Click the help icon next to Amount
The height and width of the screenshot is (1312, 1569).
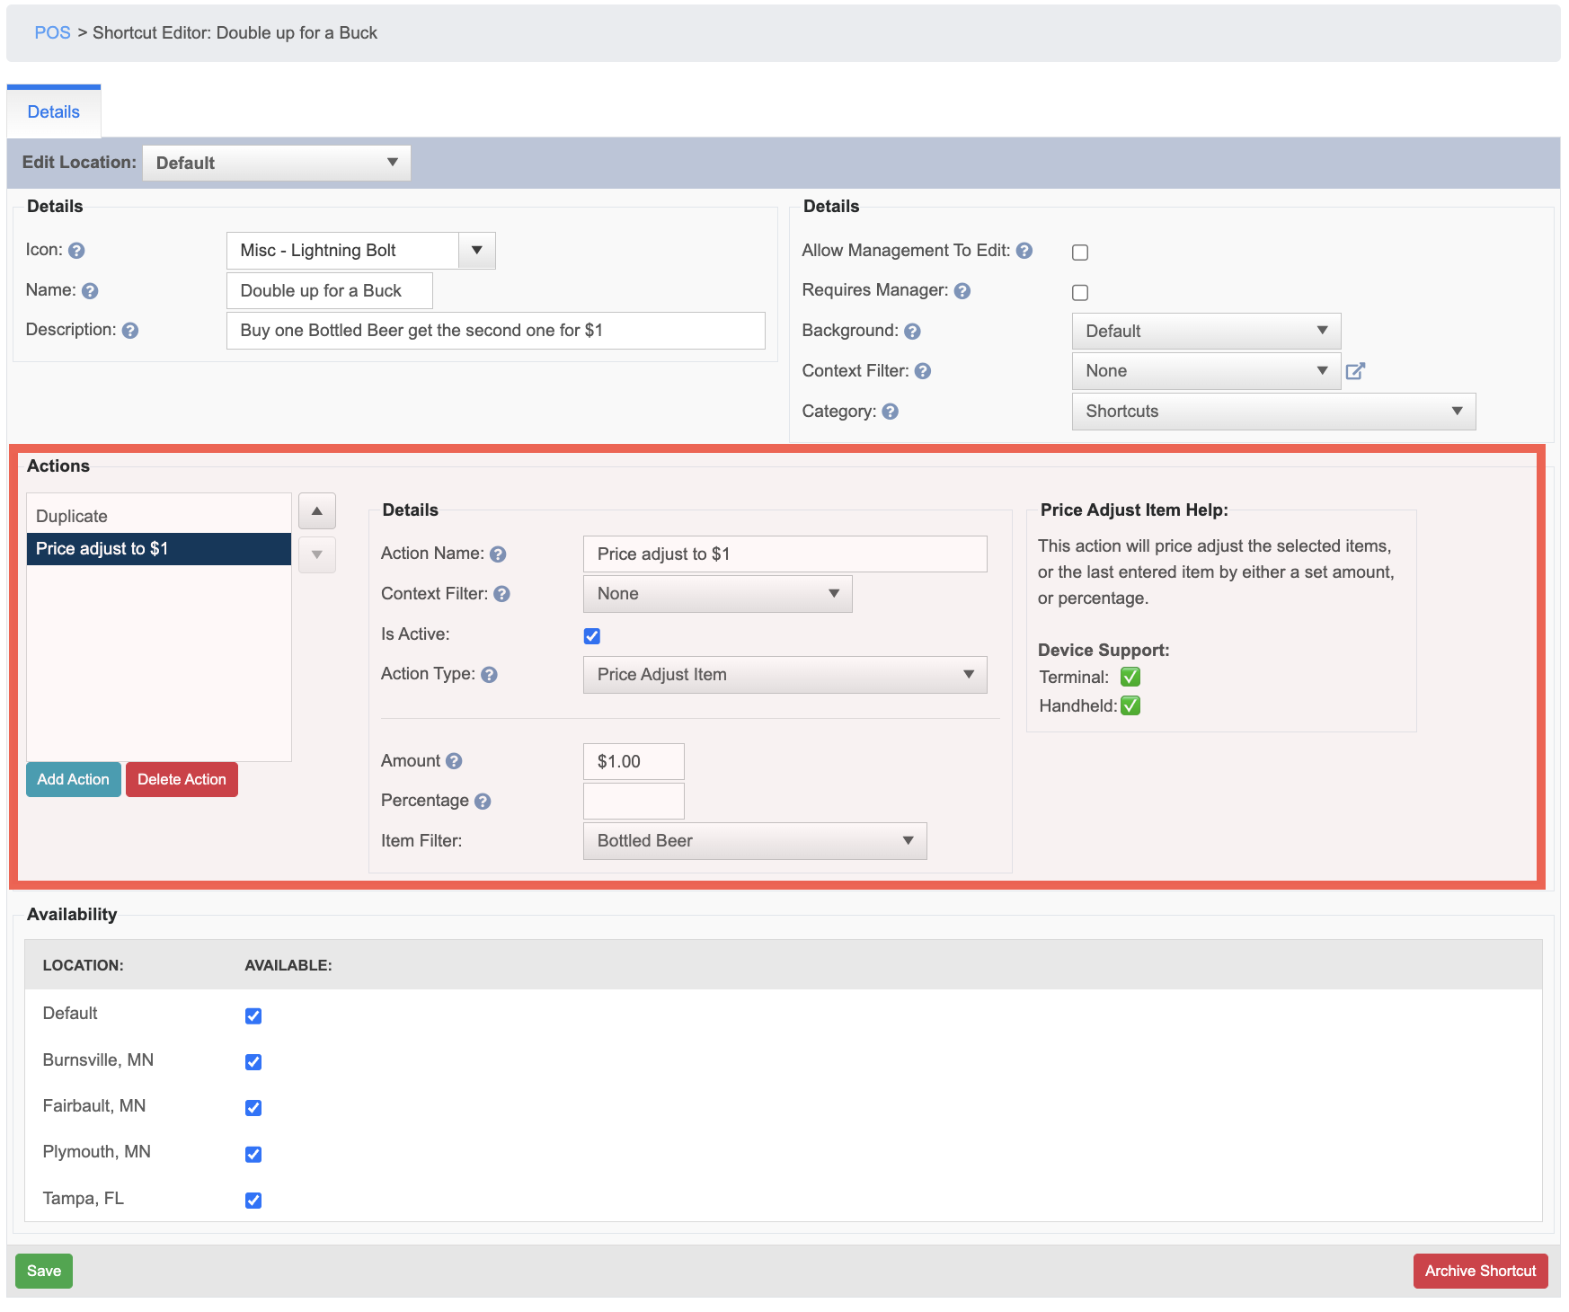point(454,761)
